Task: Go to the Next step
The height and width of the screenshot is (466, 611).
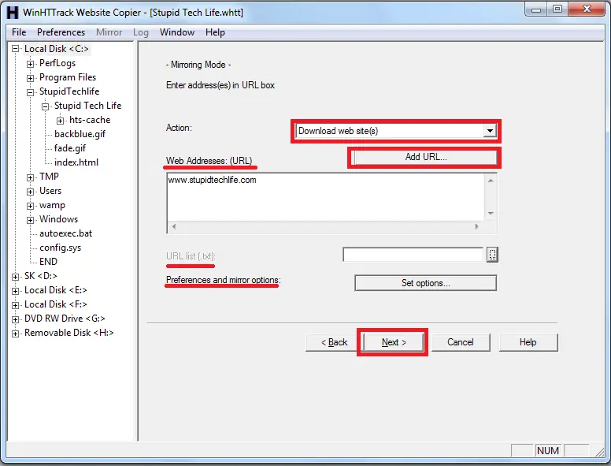Action: tap(394, 342)
